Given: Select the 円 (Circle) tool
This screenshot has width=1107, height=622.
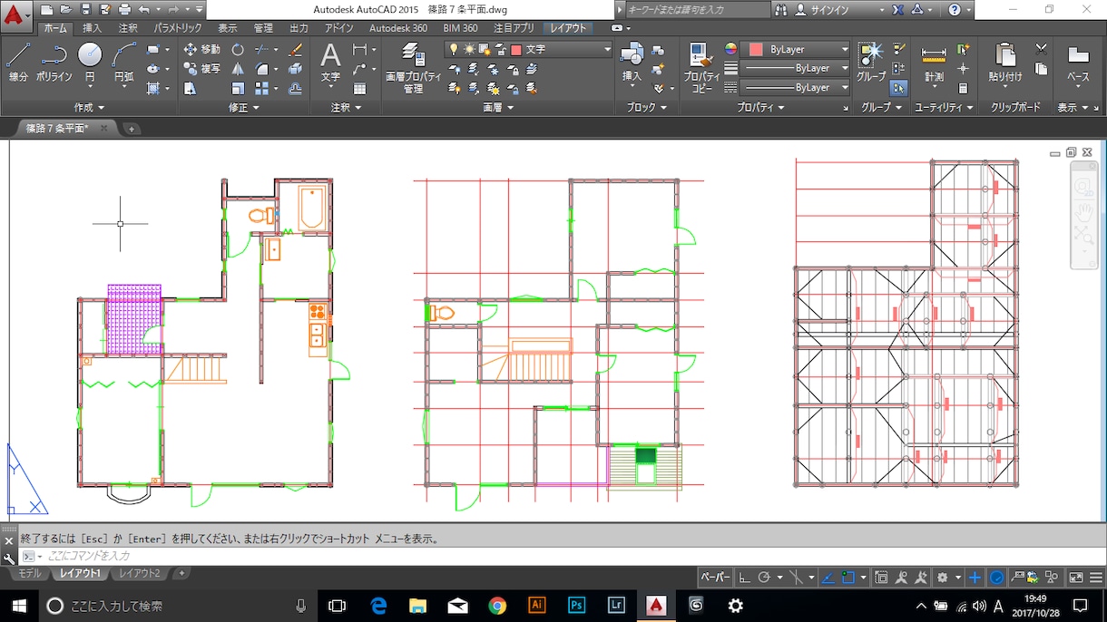Looking at the screenshot, I should [x=90, y=63].
